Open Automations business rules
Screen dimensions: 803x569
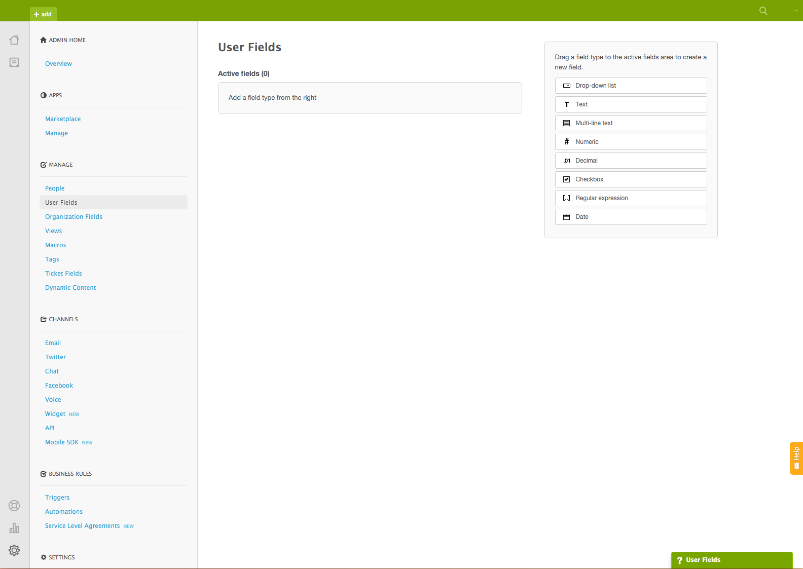64,512
